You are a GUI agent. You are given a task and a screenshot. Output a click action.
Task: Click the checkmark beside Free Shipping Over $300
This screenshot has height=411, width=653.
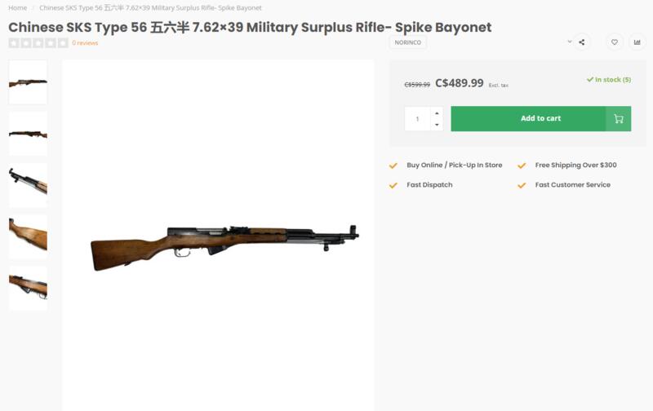[x=522, y=166]
